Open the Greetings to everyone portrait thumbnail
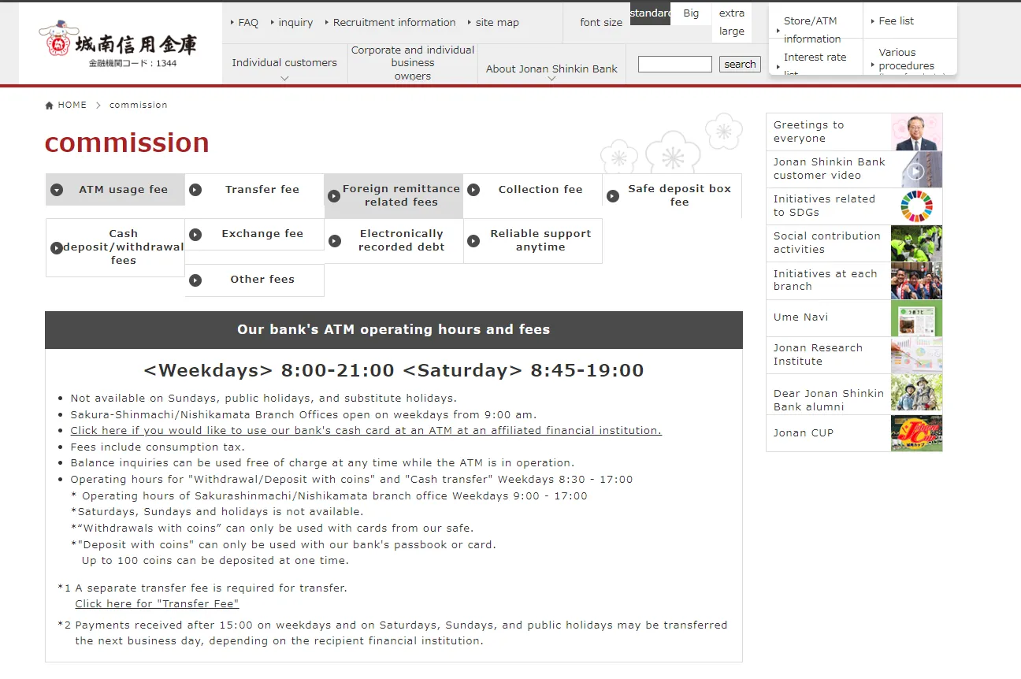The width and height of the screenshot is (1021, 679). pos(916,132)
